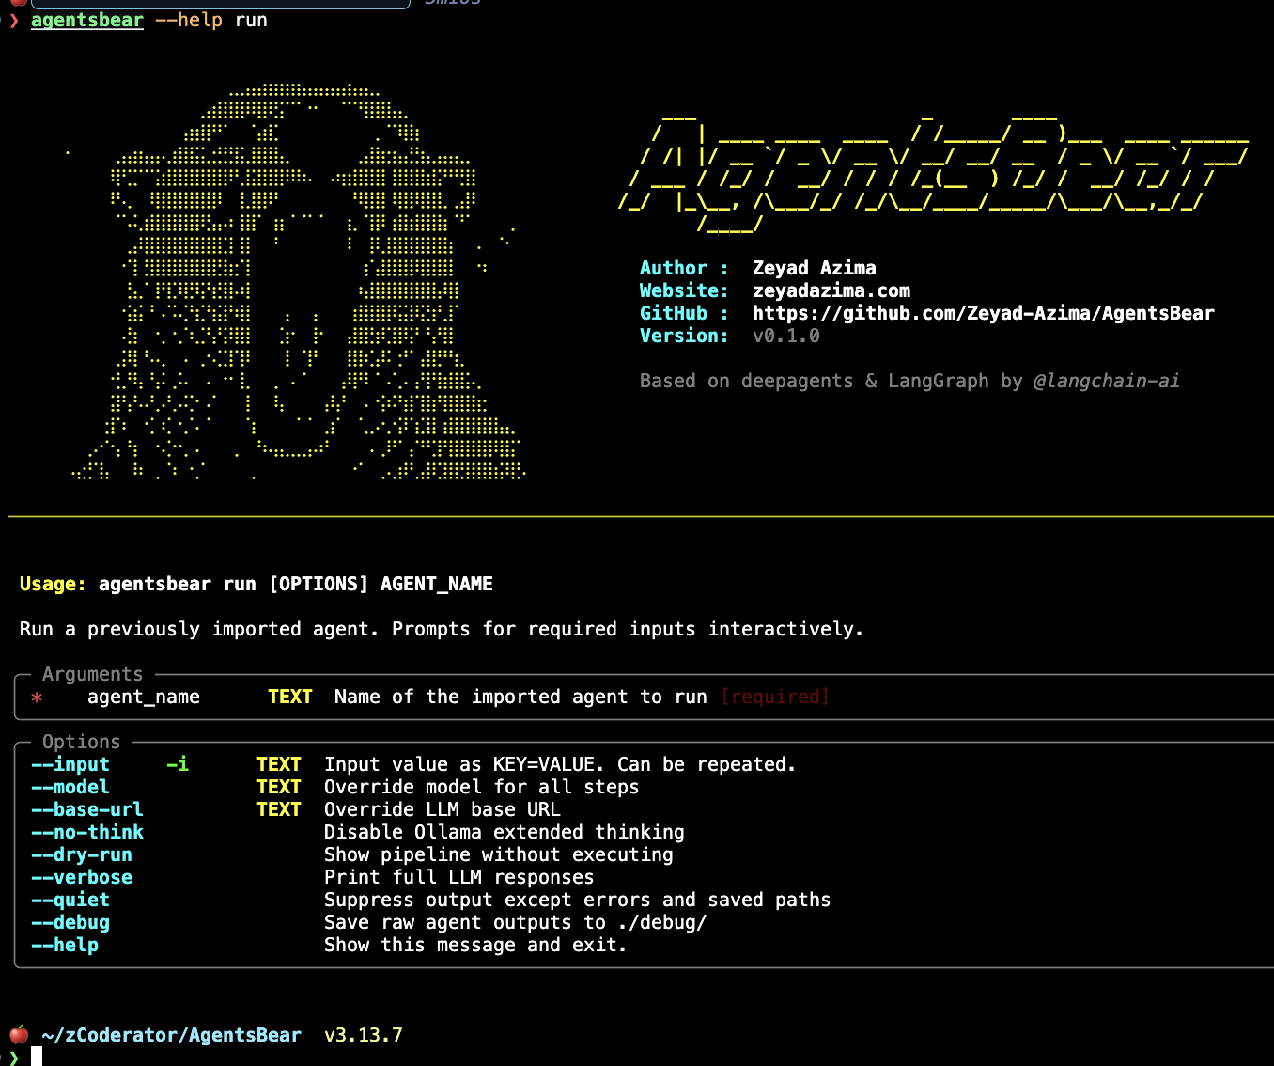1274x1066 pixels.
Task: Click the red asterisk marking agent_name required
Action: 36,698
